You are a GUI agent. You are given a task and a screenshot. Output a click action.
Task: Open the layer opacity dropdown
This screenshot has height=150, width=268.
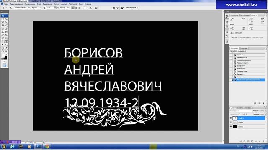pos(265,111)
